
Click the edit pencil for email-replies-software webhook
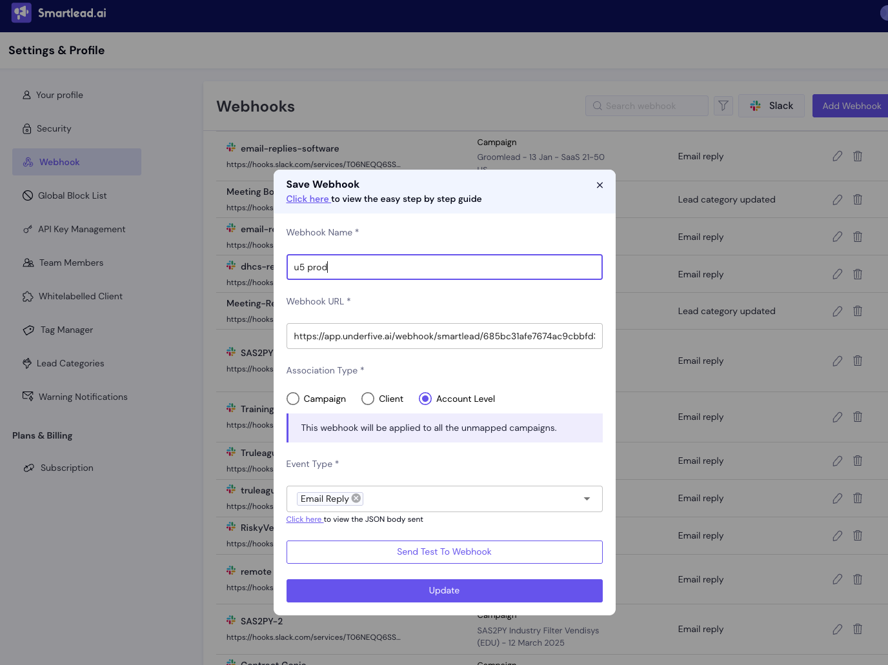(x=837, y=156)
